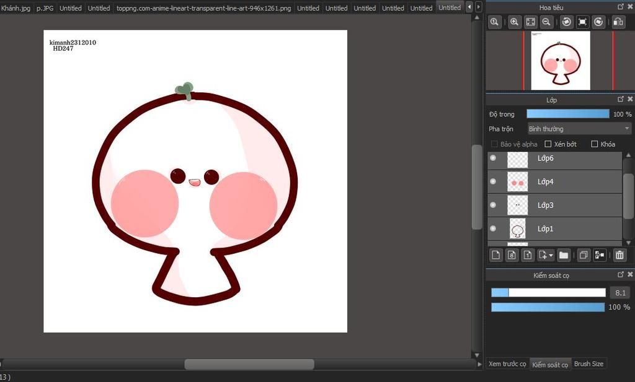
Task: Select the Lớp4 layer thumbnail
Action: pyautogui.click(x=518, y=181)
